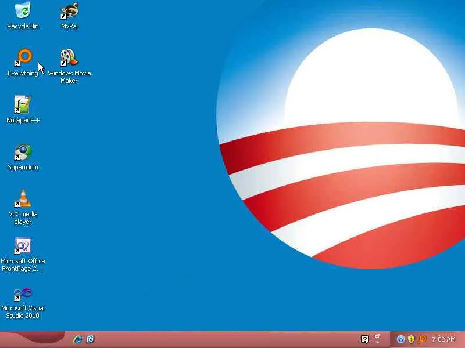Select the Everything search shortcut
Viewport: 465px width, 348px height.
point(23,63)
